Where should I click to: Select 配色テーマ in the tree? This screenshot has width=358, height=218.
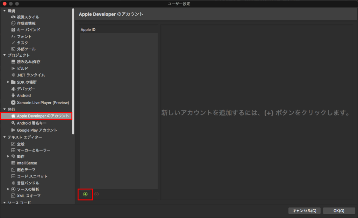click(x=26, y=170)
